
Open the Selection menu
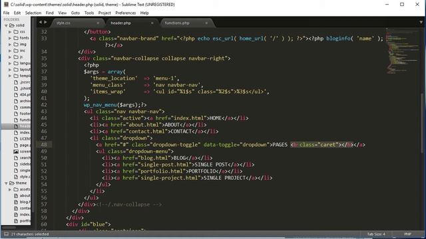coord(33,13)
